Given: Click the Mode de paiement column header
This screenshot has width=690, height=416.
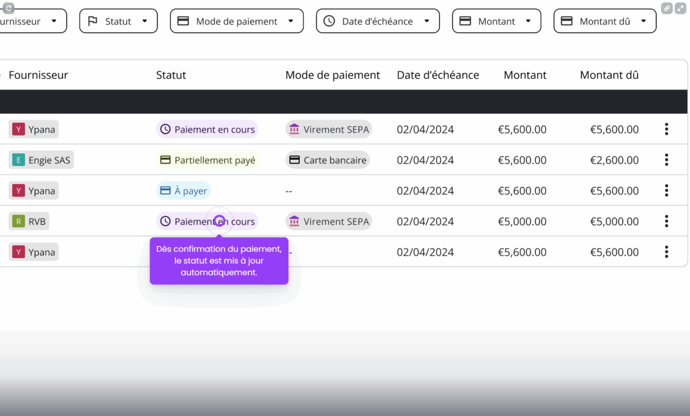Looking at the screenshot, I should (333, 75).
